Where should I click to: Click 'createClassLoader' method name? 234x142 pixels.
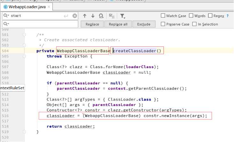[135, 51]
